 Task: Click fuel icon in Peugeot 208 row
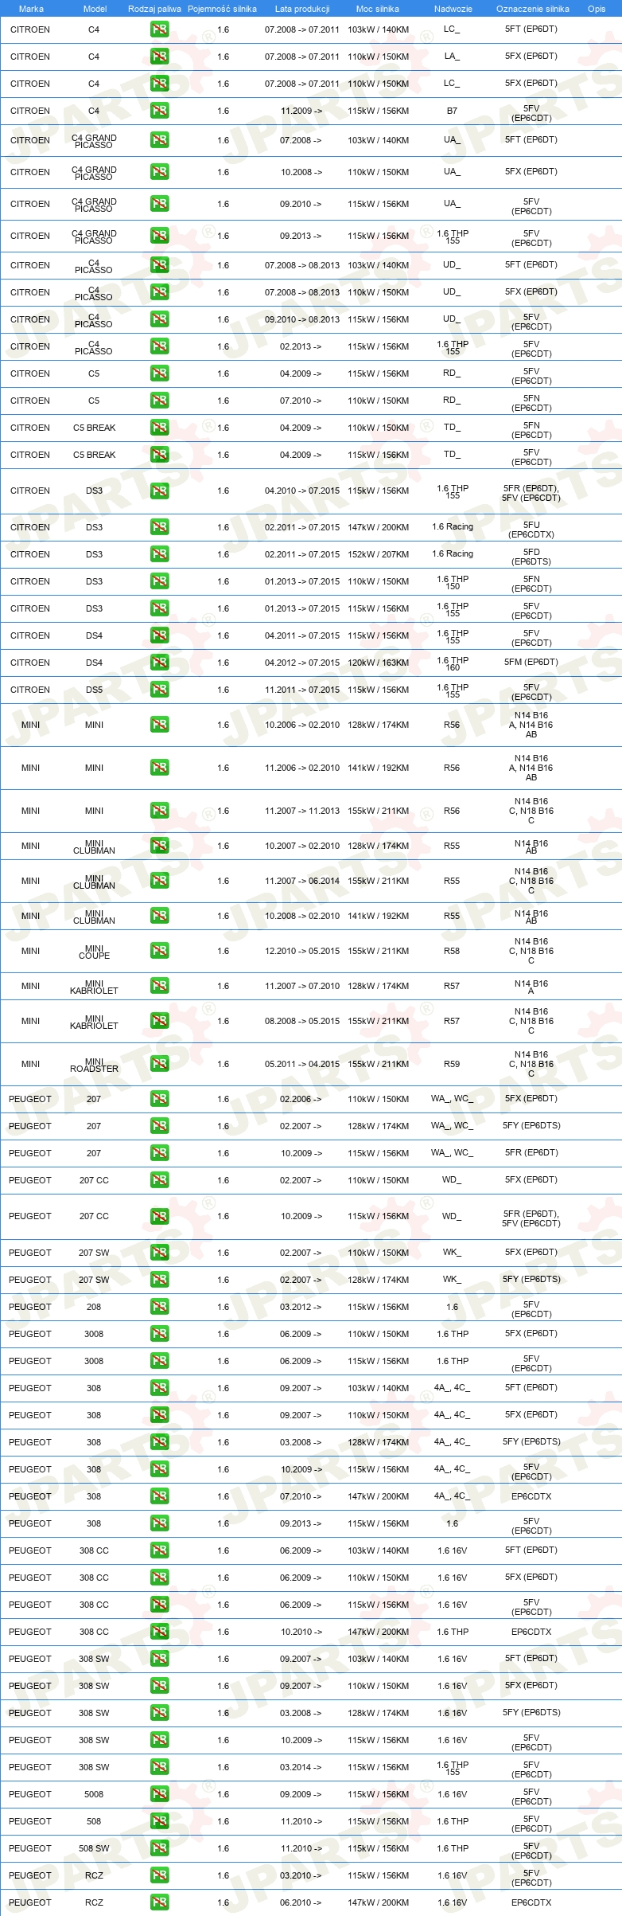[x=159, y=1307]
